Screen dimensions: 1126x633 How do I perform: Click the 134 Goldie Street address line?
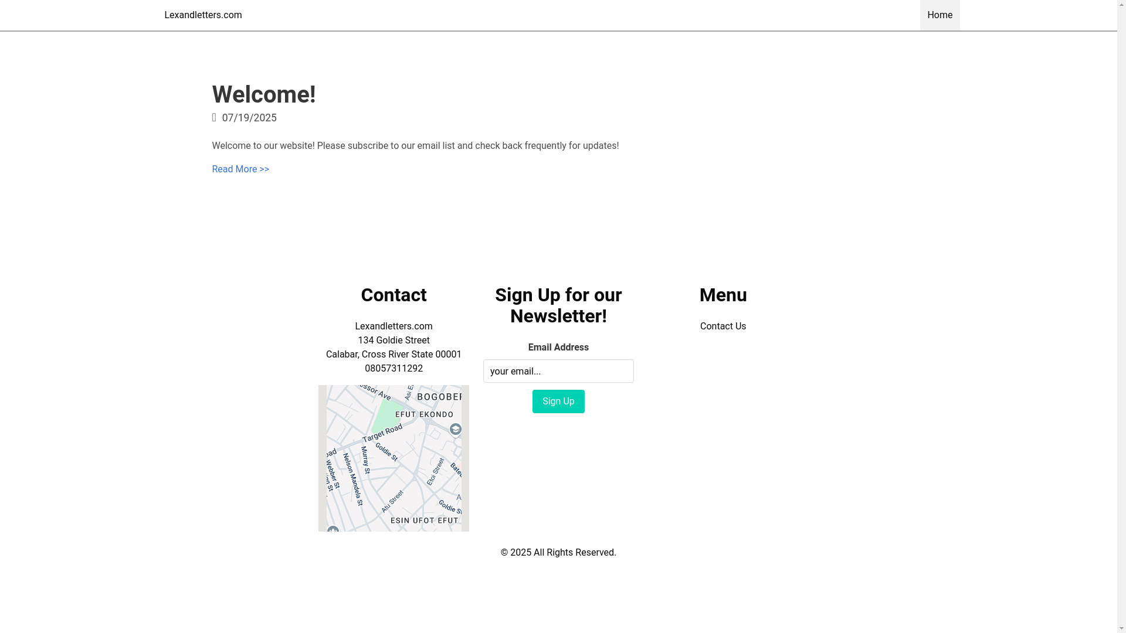point(394,341)
